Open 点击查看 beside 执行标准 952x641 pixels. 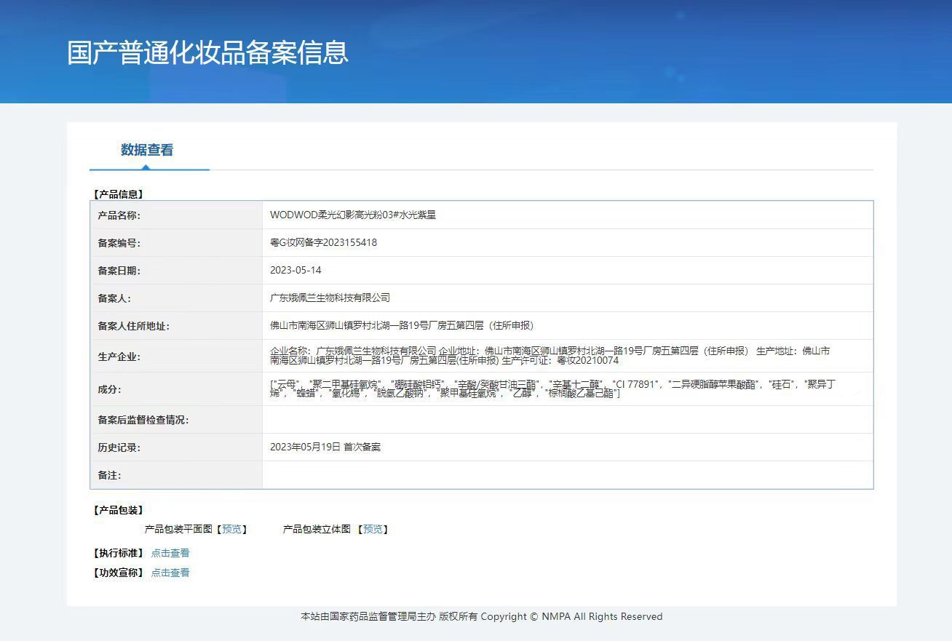pyautogui.click(x=170, y=553)
